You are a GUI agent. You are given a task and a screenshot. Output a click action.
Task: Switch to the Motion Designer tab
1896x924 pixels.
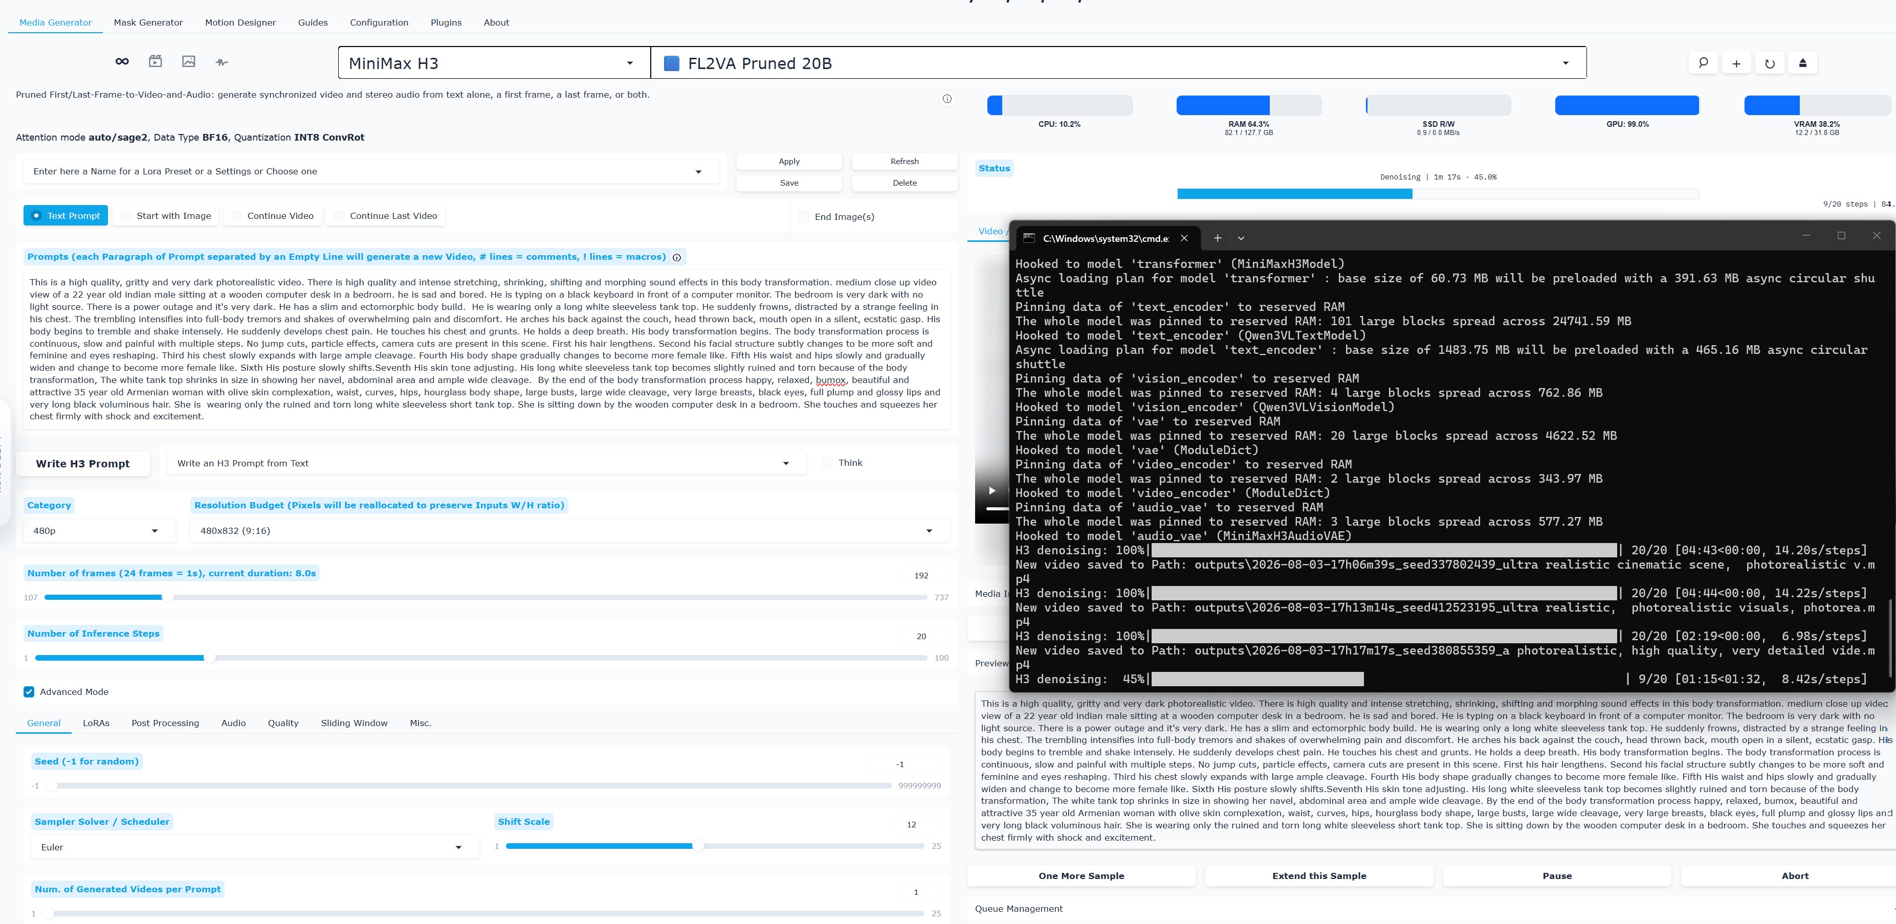pyautogui.click(x=240, y=23)
